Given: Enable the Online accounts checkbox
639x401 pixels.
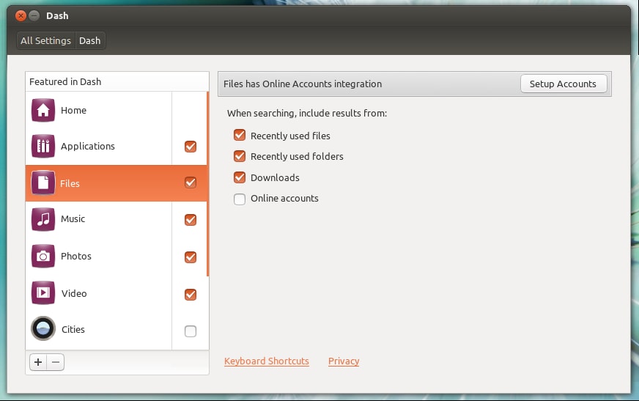Looking at the screenshot, I should (240, 199).
